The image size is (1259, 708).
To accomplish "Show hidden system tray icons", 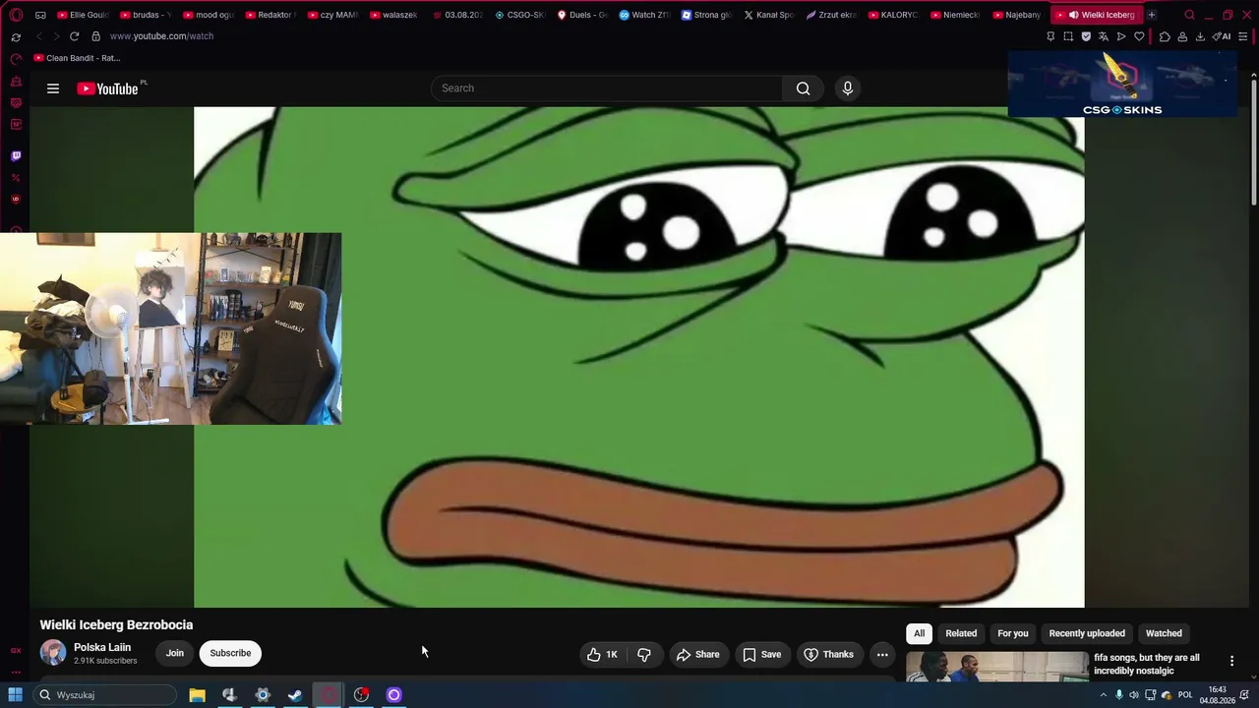I will coord(1103,695).
